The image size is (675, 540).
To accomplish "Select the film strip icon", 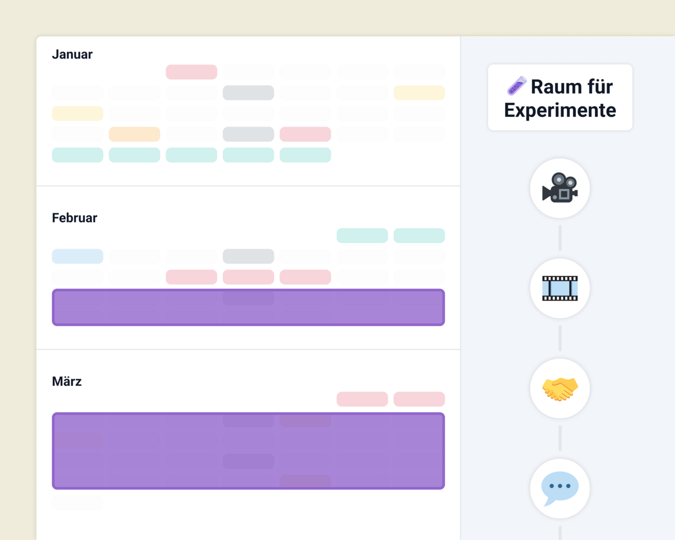I will (560, 288).
